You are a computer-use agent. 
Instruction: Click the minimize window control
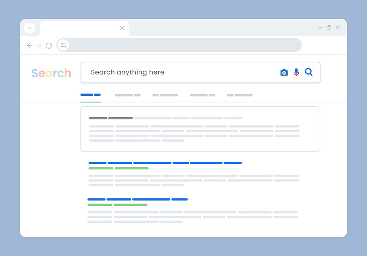(x=320, y=27)
